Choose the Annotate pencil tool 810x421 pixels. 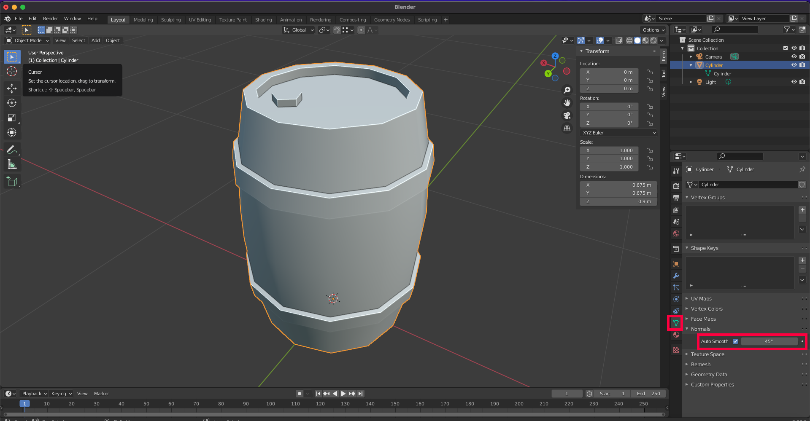point(12,150)
